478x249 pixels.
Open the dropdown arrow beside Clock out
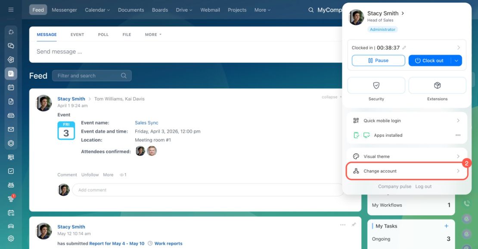tap(456, 61)
